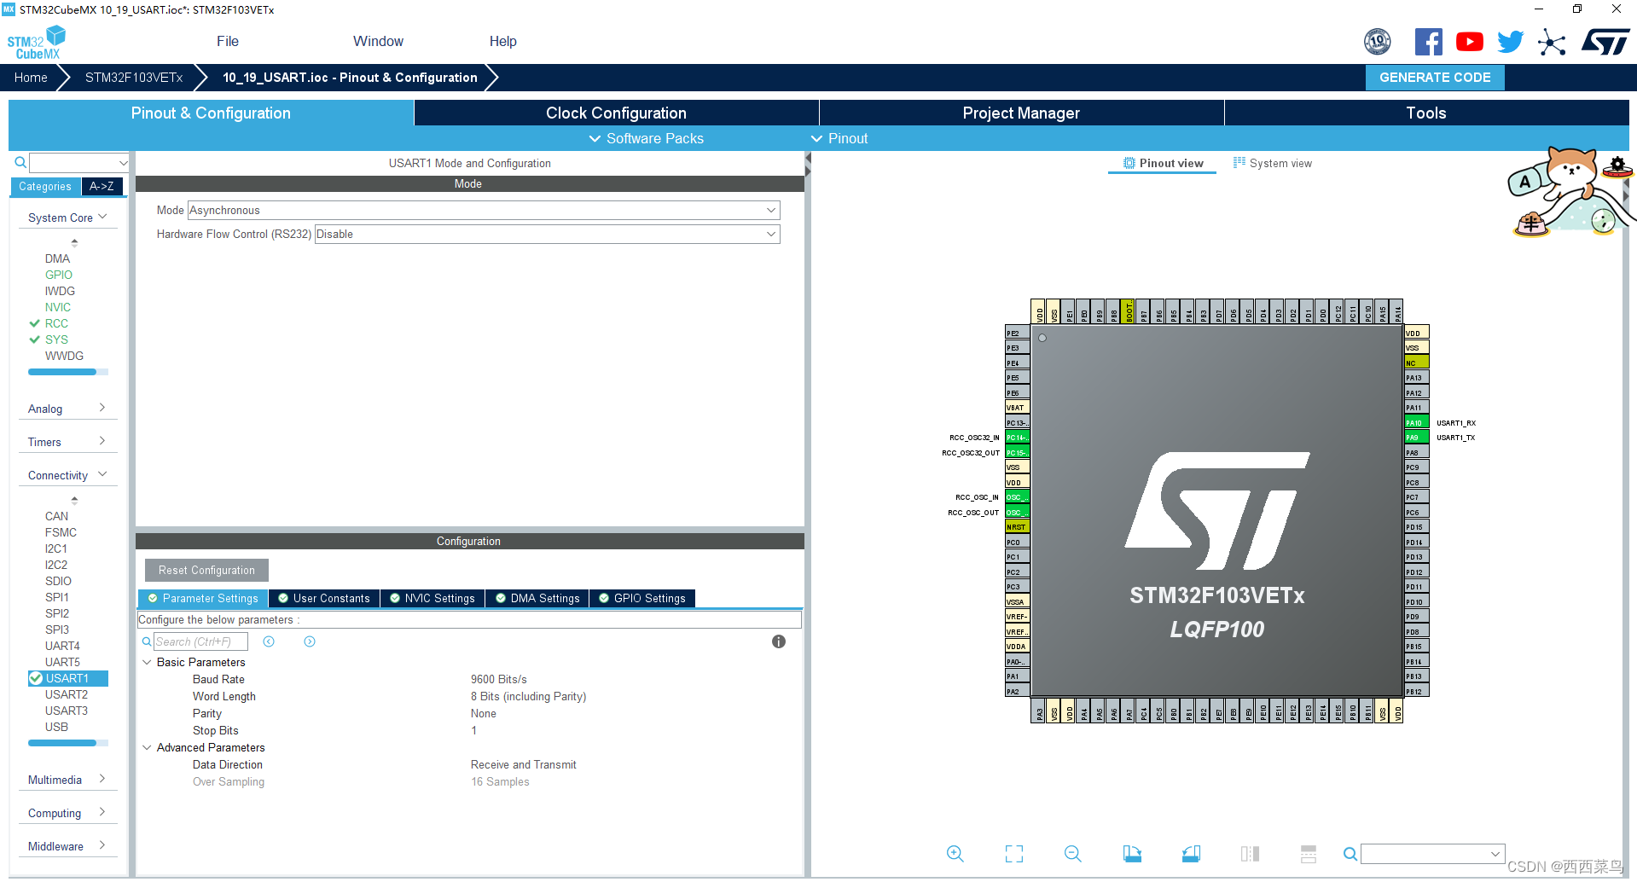Click the green PA9 USART1_TX pin
Viewport: 1637px width, 882px height.
pos(1417,438)
